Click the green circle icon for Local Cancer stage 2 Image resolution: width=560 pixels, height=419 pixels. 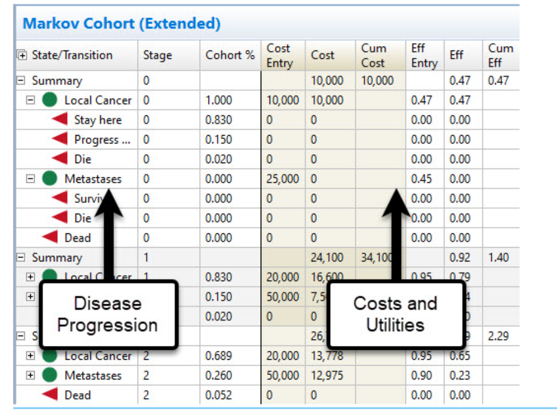tap(50, 356)
